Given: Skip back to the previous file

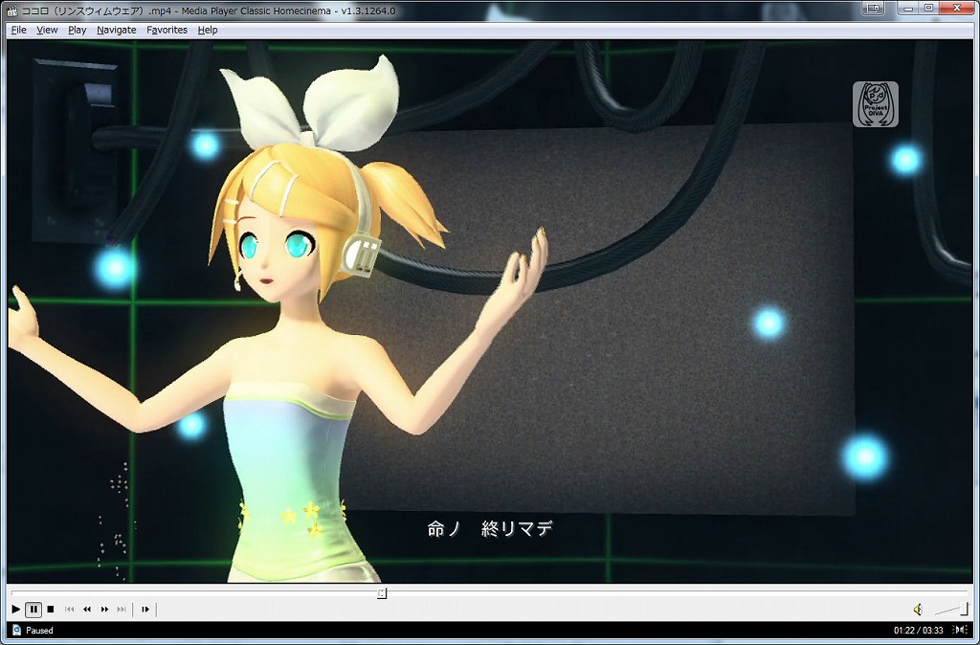Looking at the screenshot, I should [69, 609].
